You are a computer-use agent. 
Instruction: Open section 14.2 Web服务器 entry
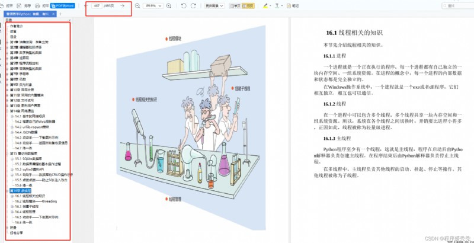coord(36,121)
